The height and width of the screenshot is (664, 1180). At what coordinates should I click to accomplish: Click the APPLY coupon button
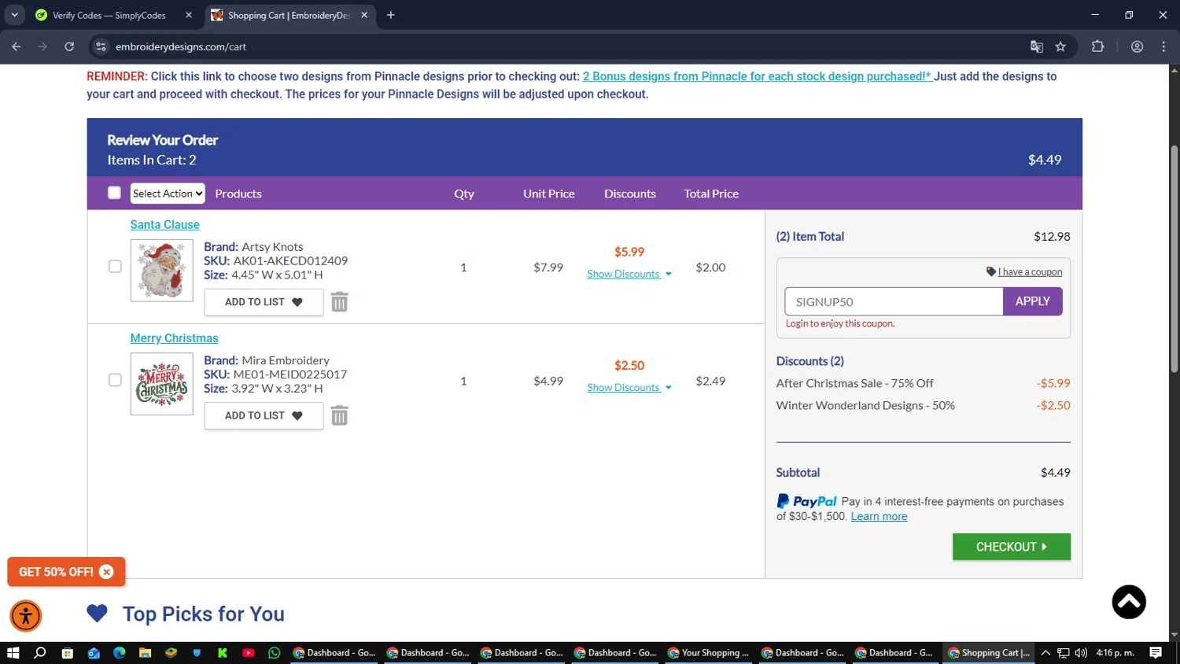coord(1032,301)
